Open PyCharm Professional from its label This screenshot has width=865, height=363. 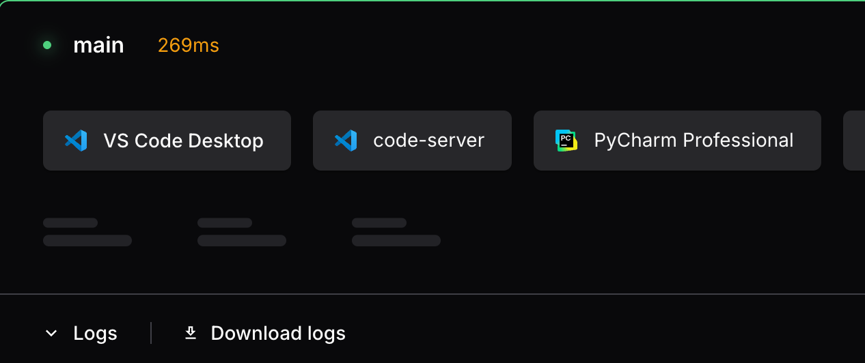pos(694,141)
